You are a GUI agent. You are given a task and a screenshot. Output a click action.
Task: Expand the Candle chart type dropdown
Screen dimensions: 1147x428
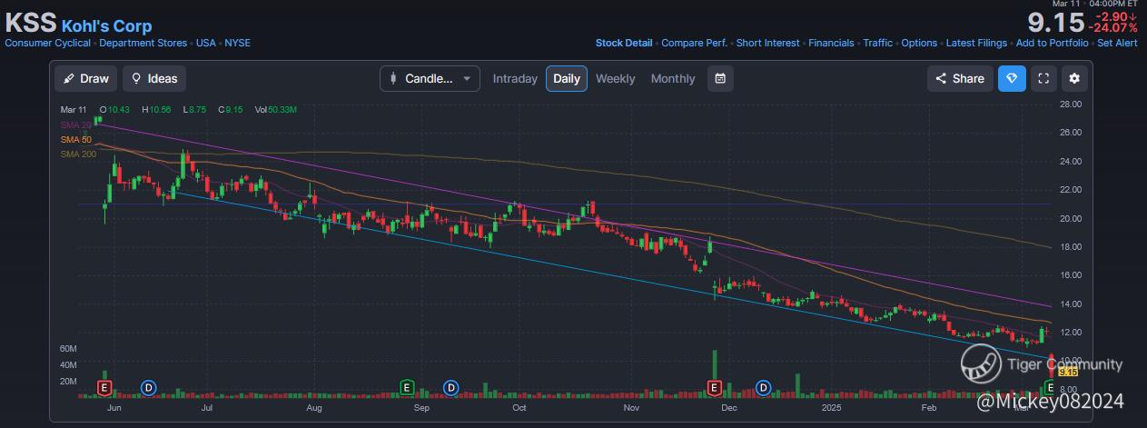tap(430, 78)
